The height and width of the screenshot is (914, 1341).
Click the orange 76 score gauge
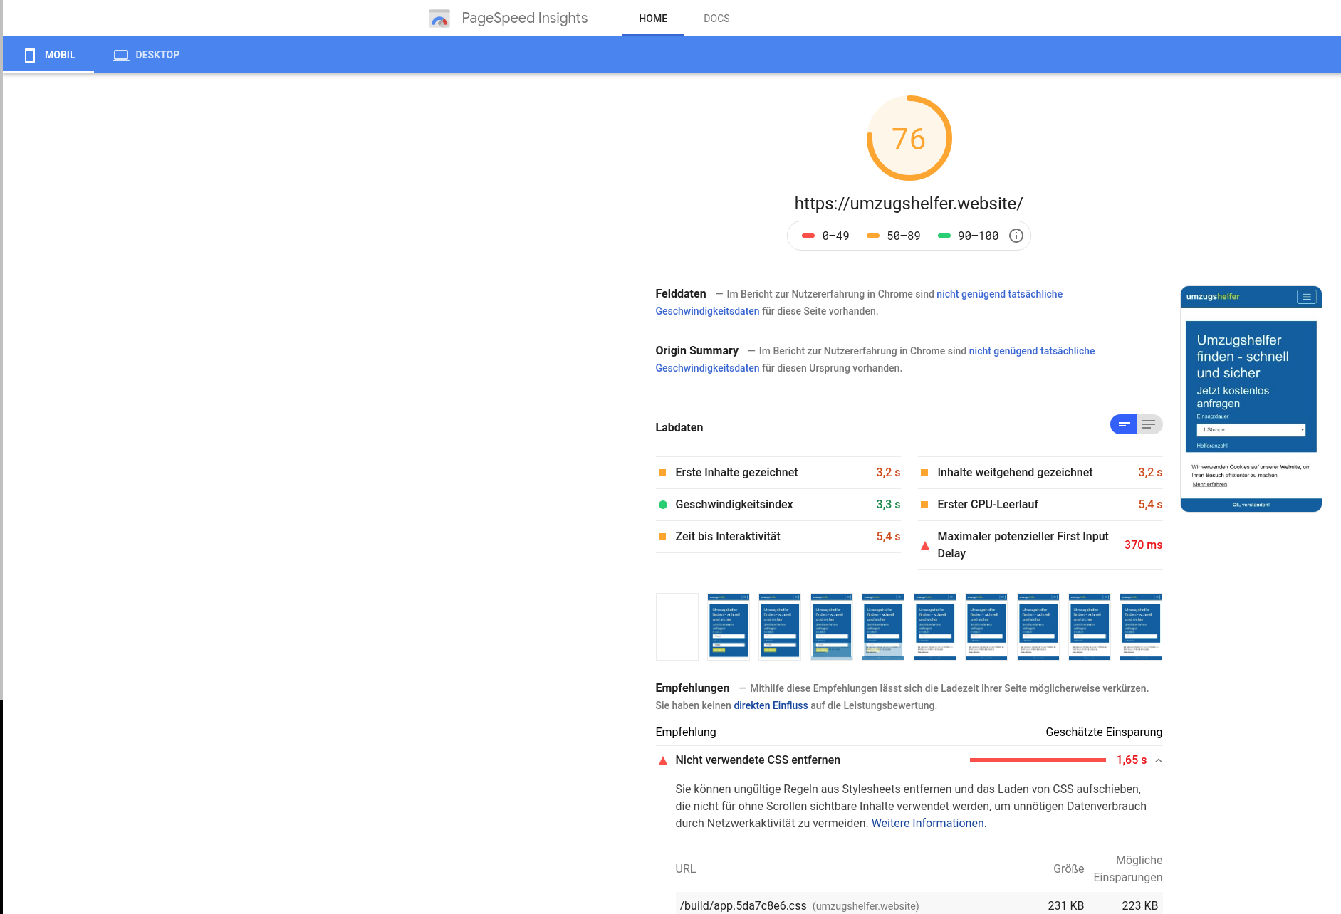909,138
